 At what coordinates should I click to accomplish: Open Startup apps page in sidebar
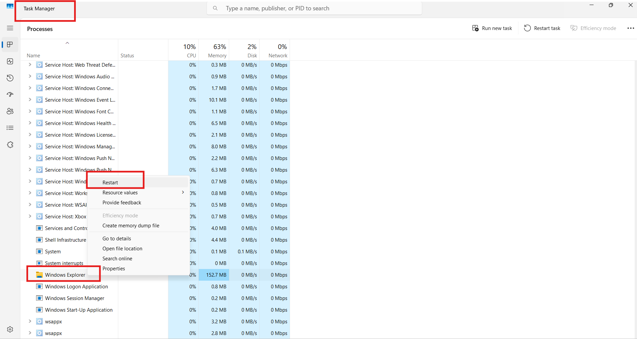tap(10, 95)
